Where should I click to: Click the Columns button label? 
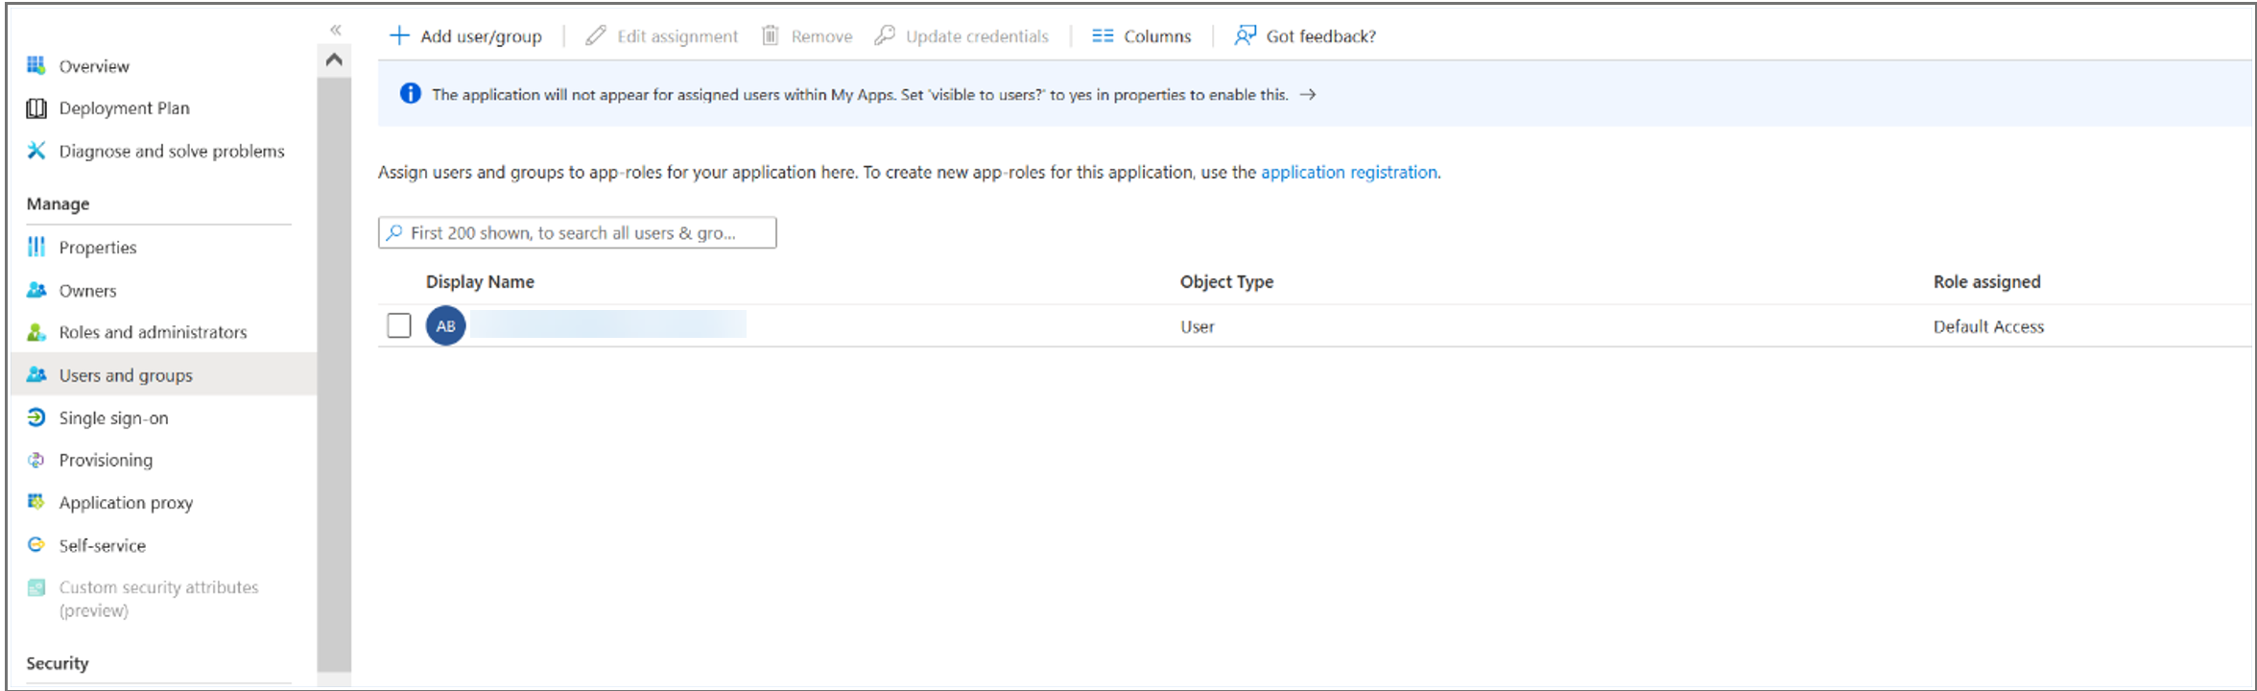pyautogui.click(x=1157, y=36)
